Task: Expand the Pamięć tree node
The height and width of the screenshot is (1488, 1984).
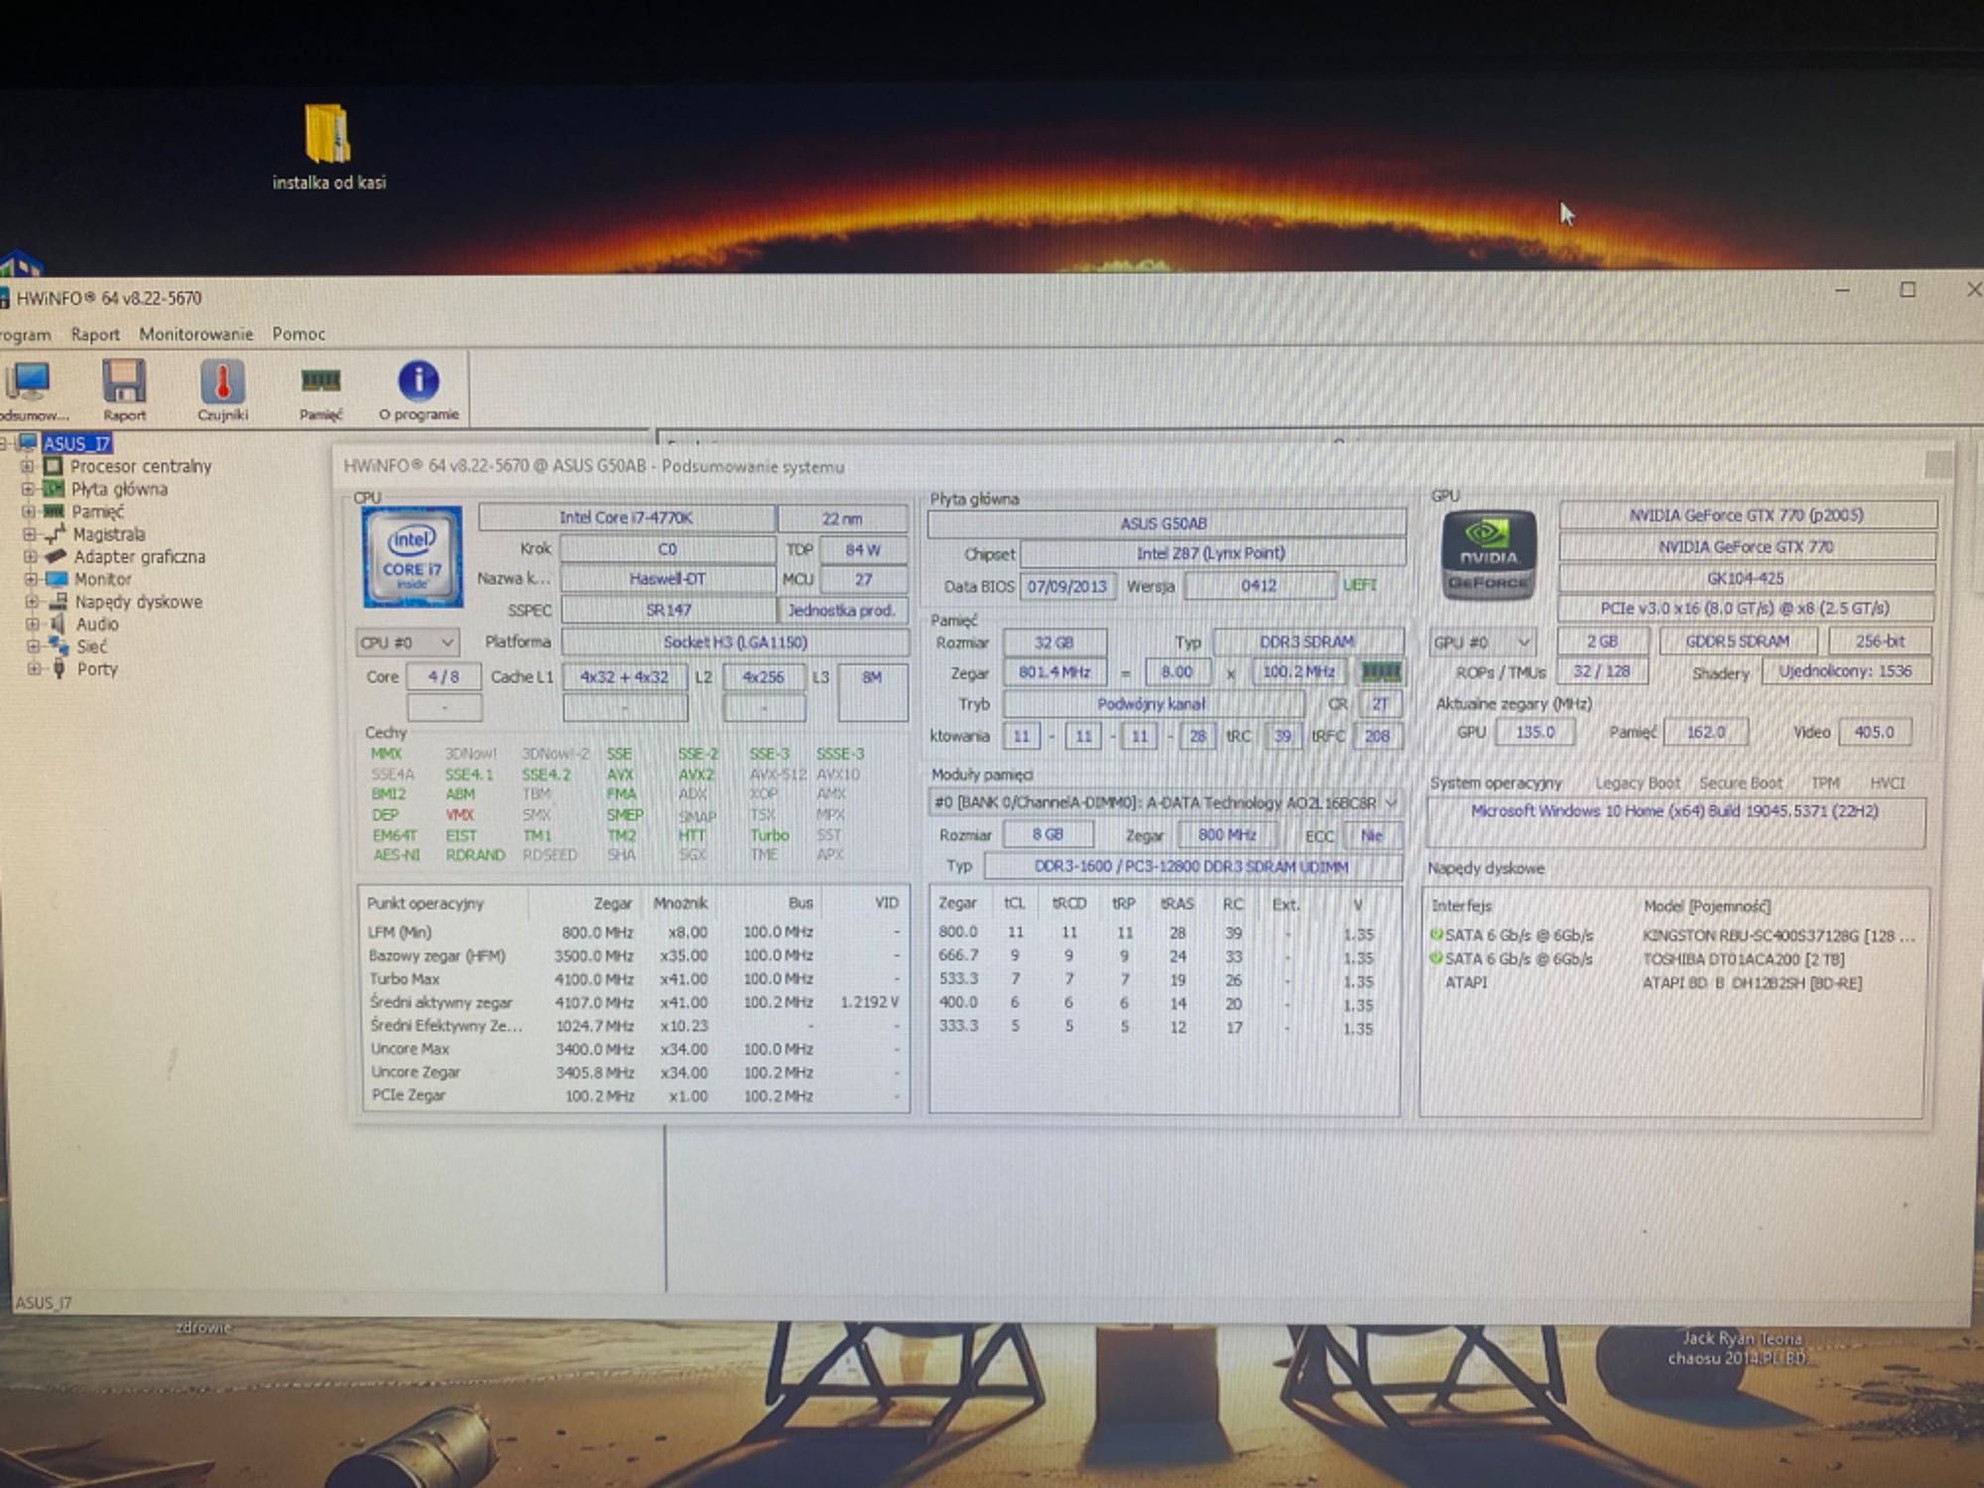Action: coord(29,512)
